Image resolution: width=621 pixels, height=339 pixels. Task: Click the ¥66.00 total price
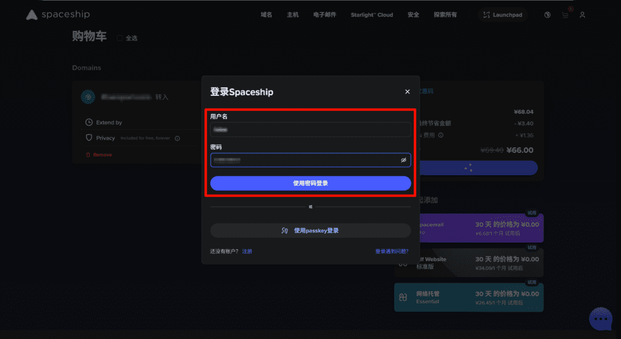coord(520,150)
